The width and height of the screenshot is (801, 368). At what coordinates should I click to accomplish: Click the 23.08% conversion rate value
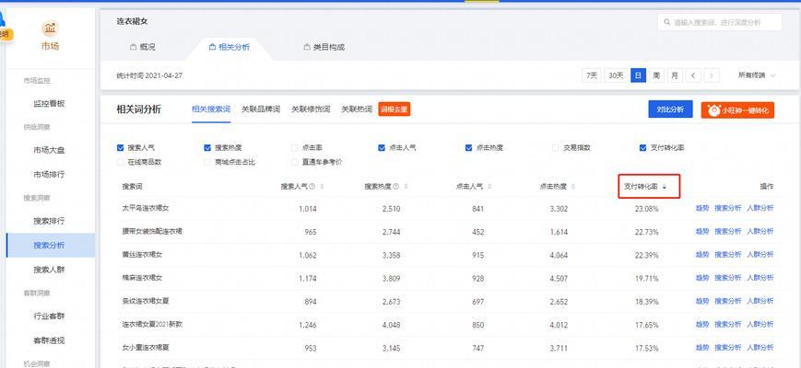pos(647,209)
